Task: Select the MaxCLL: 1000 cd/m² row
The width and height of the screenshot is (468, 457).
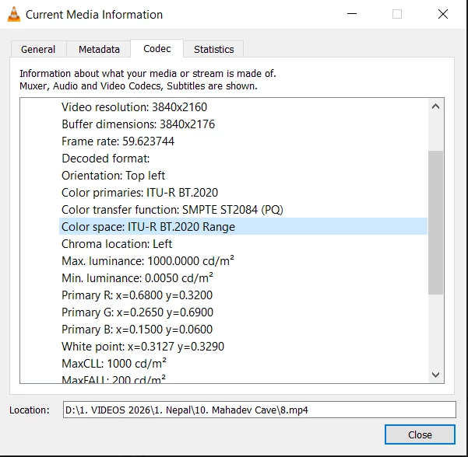Action: (243, 364)
